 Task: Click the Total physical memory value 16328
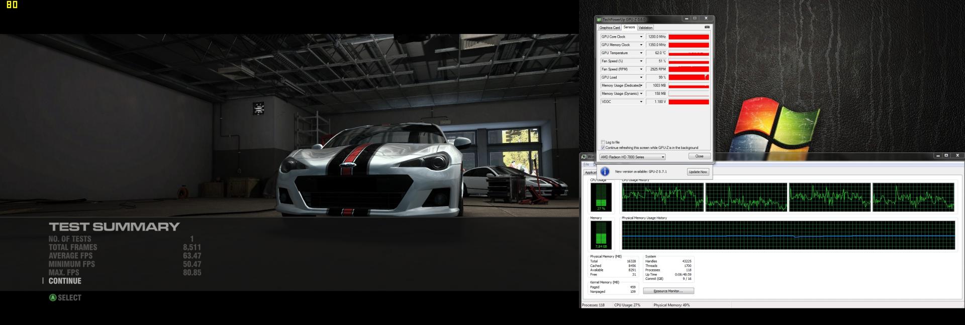631,261
